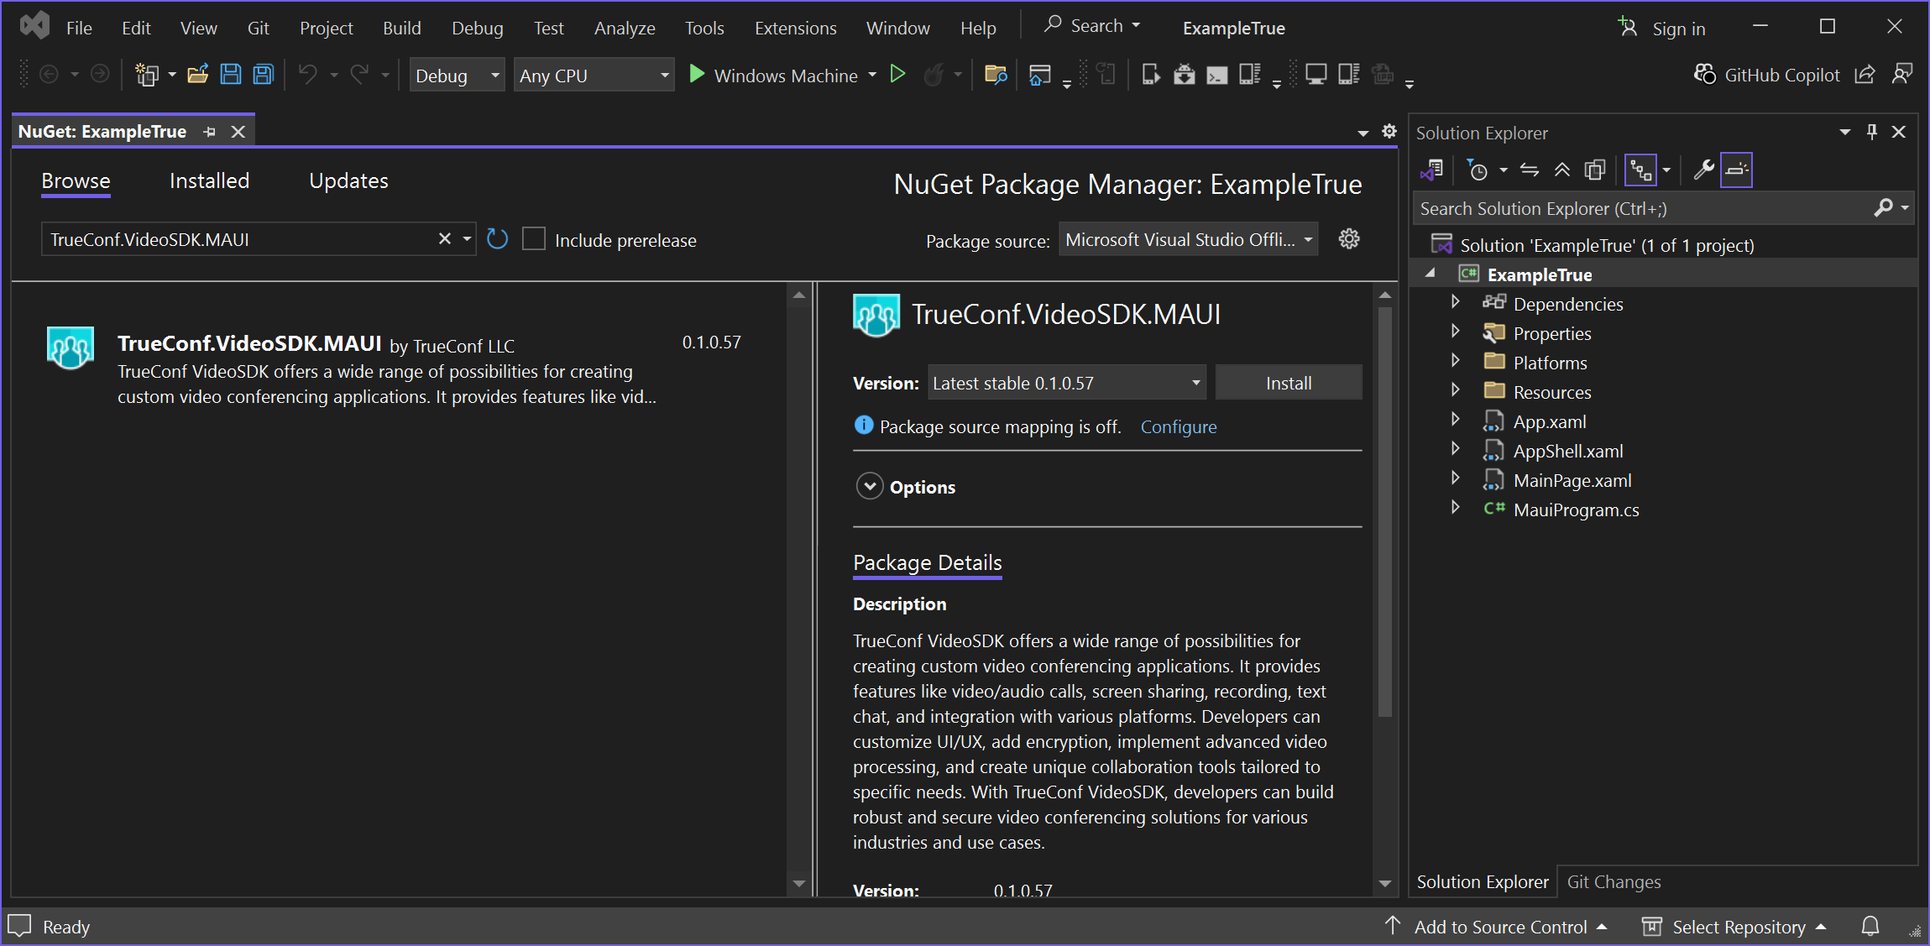
Task: Expand the Dependencies node
Action: (x=1456, y=302)
